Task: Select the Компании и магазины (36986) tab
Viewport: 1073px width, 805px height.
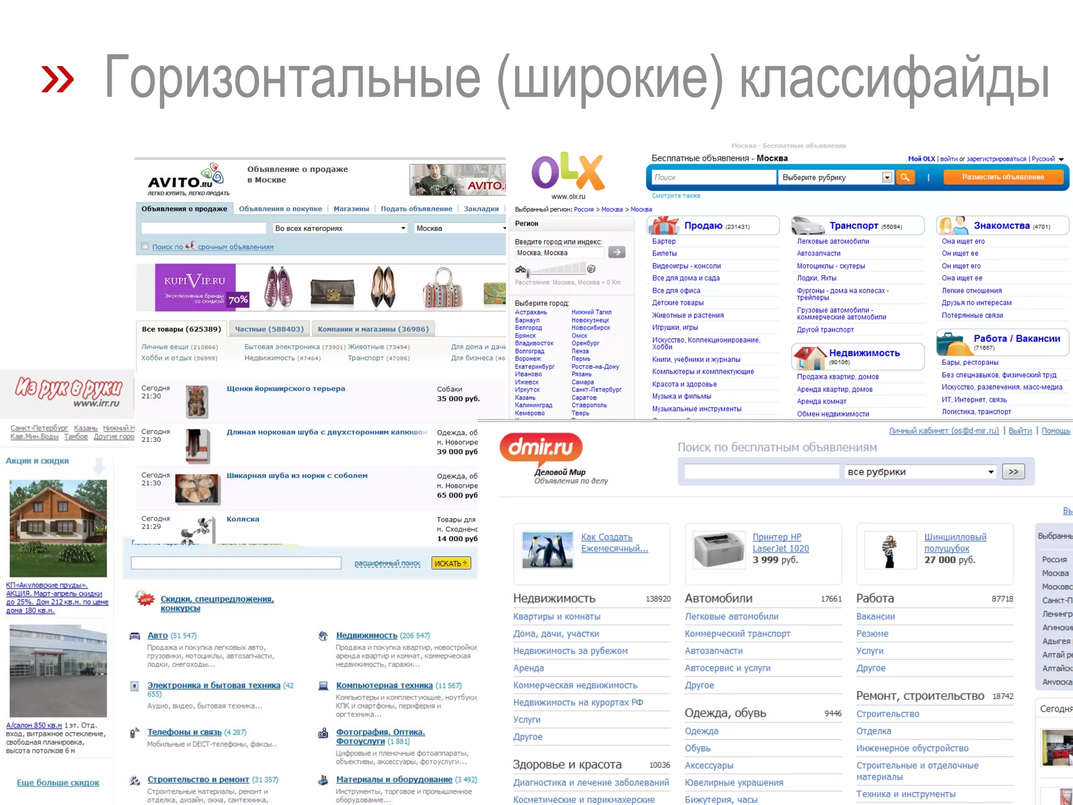Action: [373, 329]
